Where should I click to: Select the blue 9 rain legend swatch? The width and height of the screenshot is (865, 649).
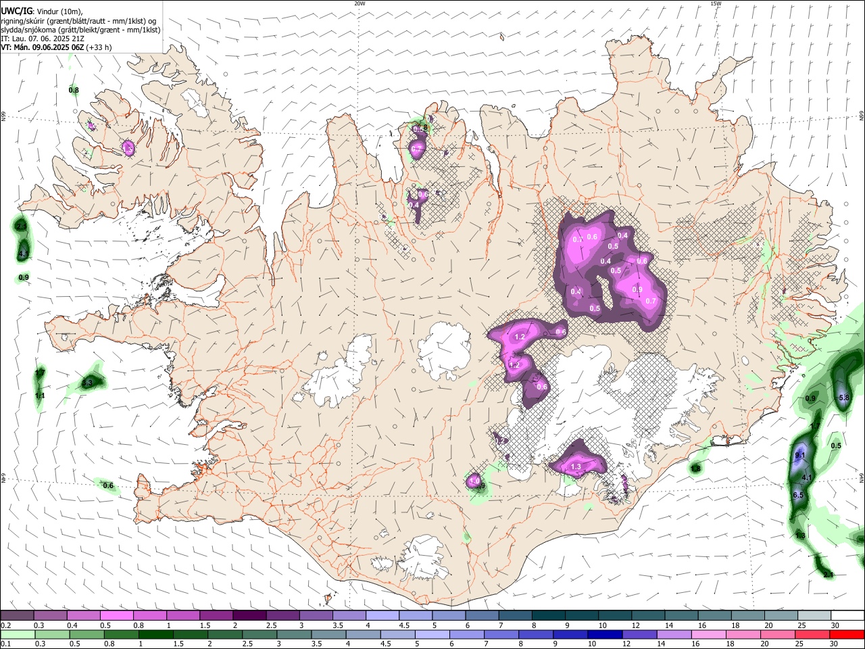570,634
